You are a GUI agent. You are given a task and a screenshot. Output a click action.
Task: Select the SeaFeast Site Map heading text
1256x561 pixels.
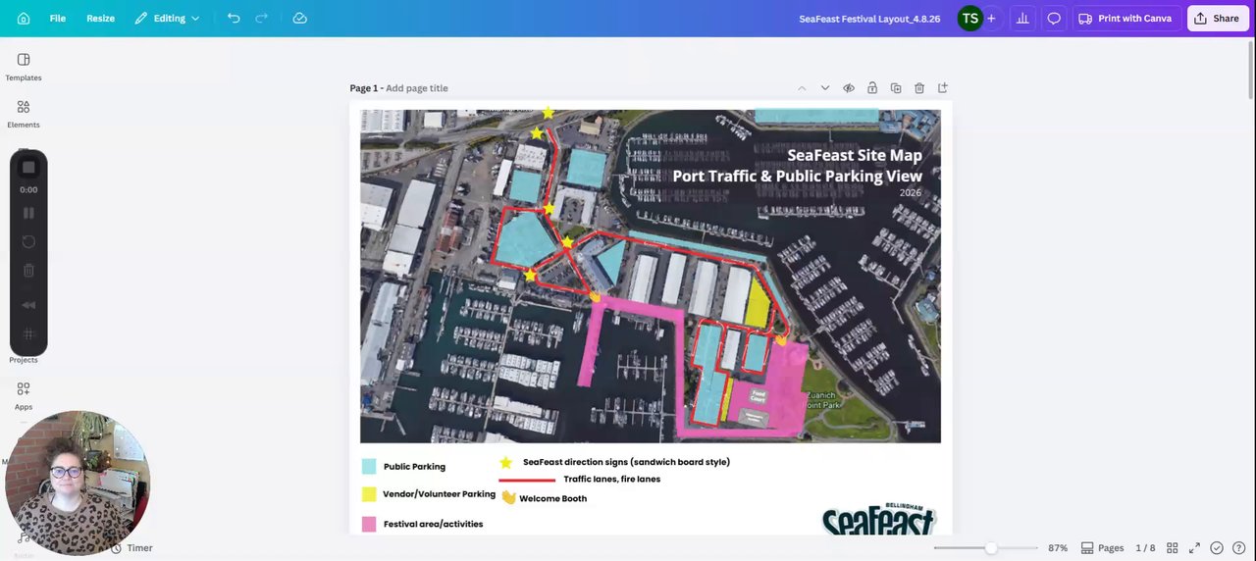[x=855, y=155]
